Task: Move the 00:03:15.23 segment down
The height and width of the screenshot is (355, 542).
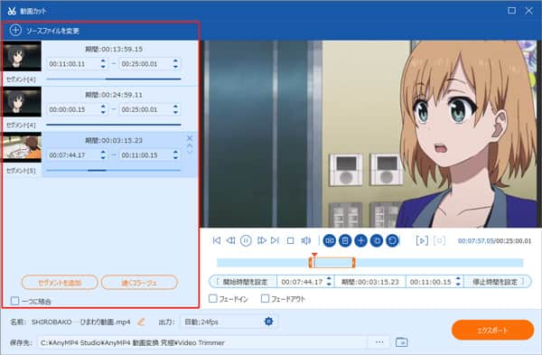Action: [190, 151]
